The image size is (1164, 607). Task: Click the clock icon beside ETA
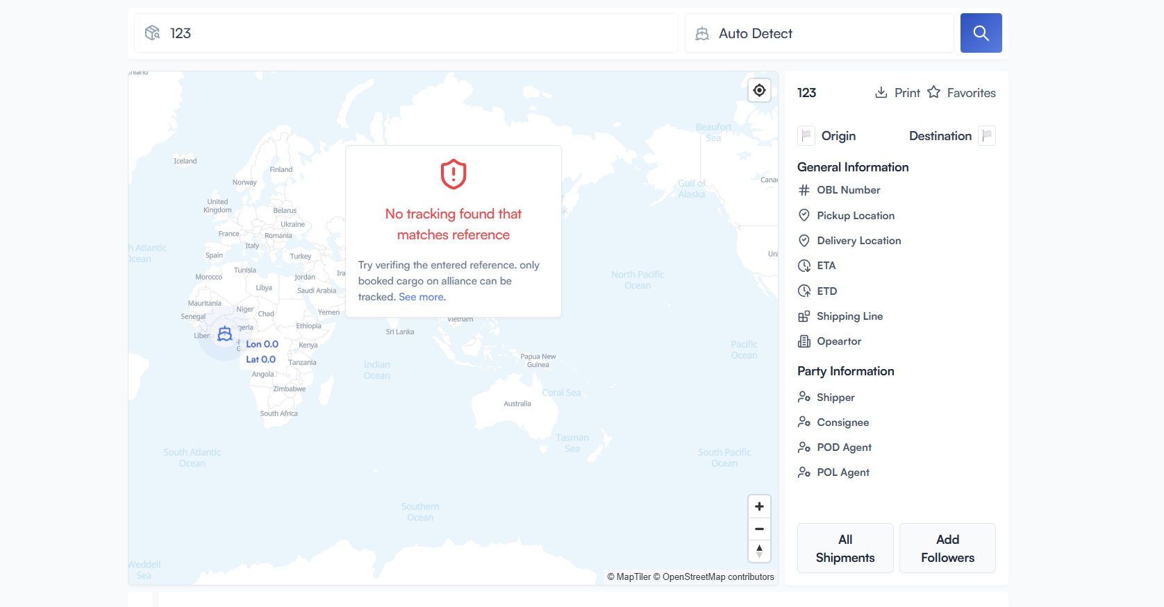(x=804, y=266)
